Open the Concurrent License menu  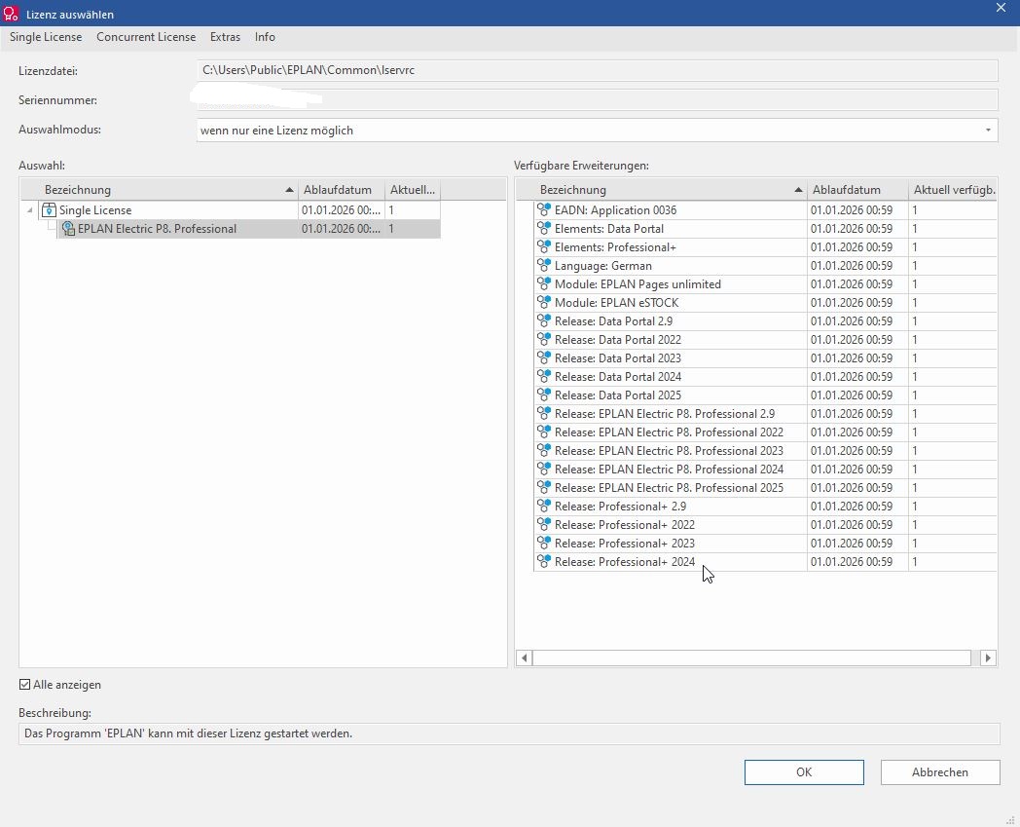point(146,37)
